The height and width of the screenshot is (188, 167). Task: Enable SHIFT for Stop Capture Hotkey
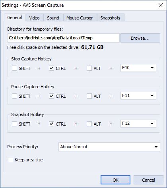point(14,68)
